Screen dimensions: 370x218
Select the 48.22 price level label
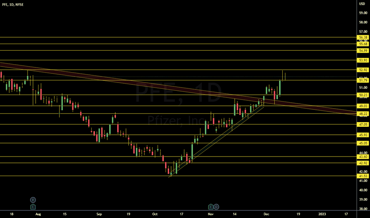point(363,114)
